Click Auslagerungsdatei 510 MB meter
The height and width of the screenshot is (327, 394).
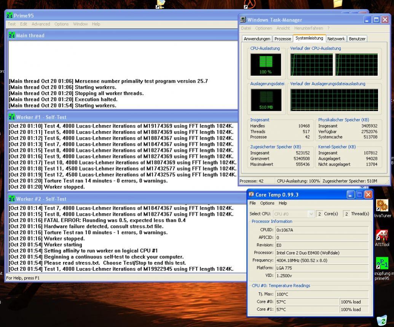pyautogui.click(x=266, y=100)
